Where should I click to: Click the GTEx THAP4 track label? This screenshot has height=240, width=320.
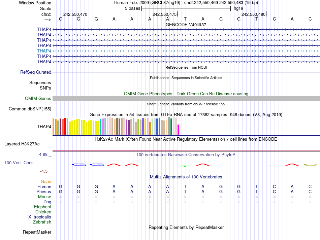click(x=44, y=127)
